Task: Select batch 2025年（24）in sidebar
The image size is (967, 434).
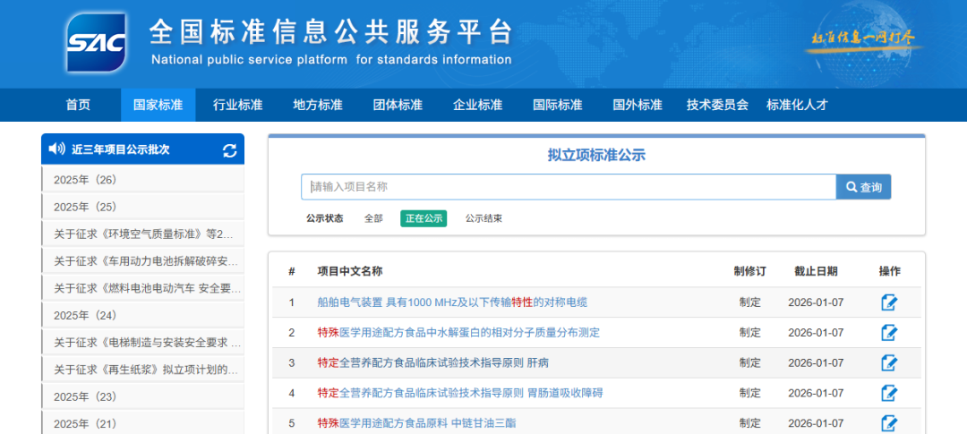Action: click(142, 315)
